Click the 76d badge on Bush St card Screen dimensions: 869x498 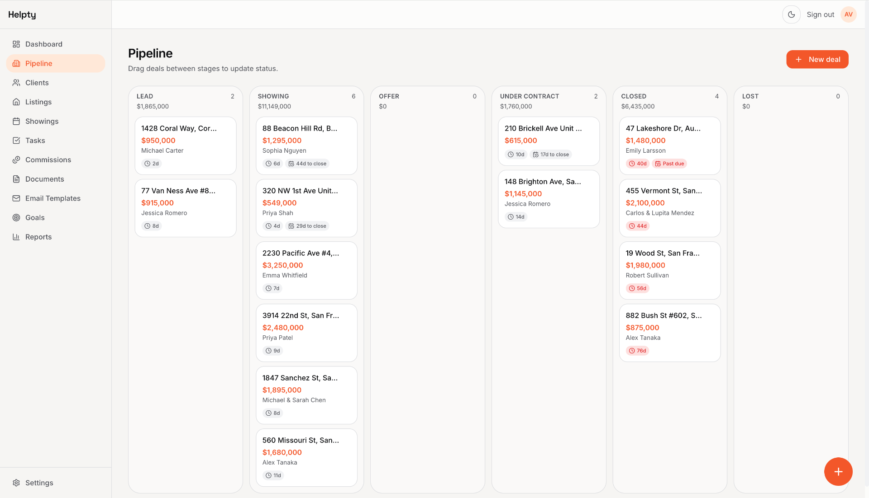pos(638,351)
